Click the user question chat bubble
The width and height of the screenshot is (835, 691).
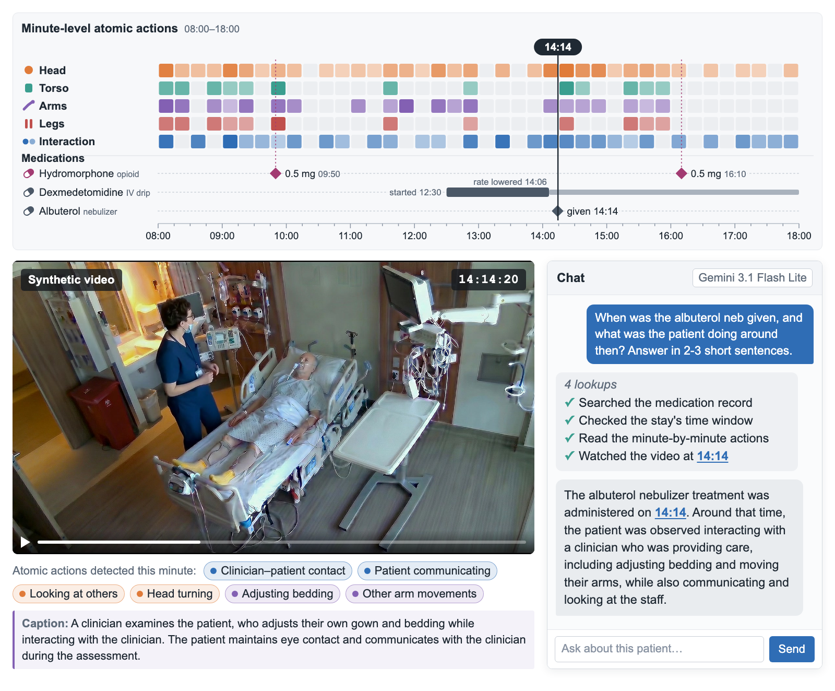pyautogui.click(x=700, y=334)
